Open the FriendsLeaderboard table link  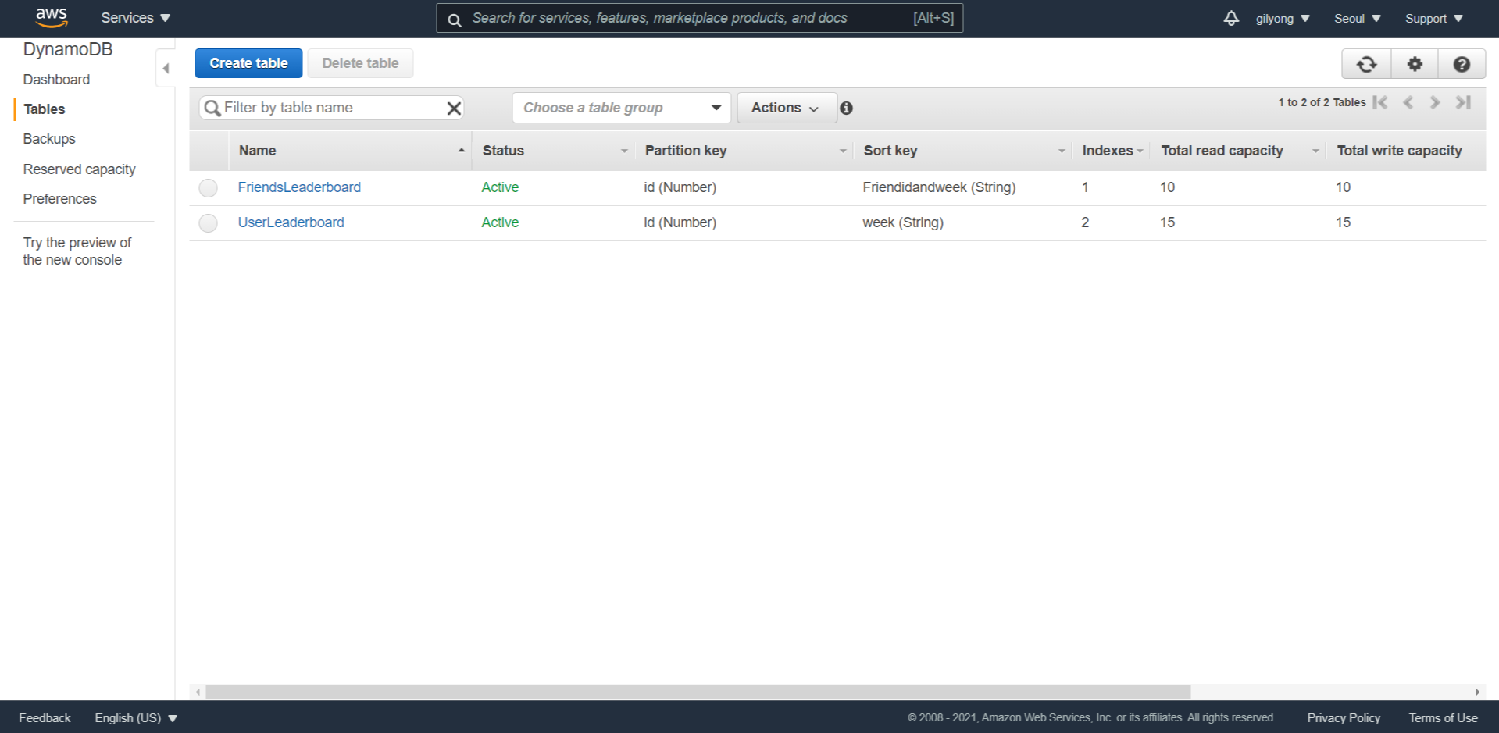(x=299, y=187)
